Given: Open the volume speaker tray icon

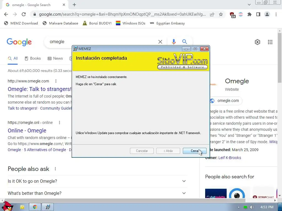Looking at the screenshot, I should click(252, 207).
